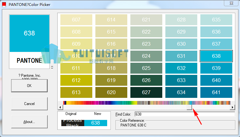240x137 pixels.
Task: Select PANTONE swatch 608
Action: pyautogui.click(x=76, y=32)
